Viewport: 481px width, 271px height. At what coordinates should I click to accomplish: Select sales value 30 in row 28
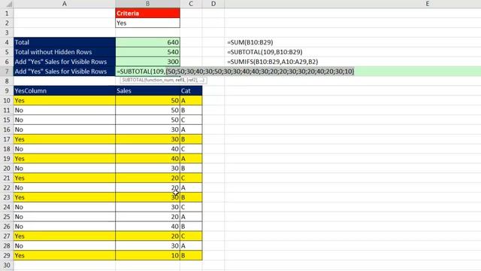click(x=147, y=245)
